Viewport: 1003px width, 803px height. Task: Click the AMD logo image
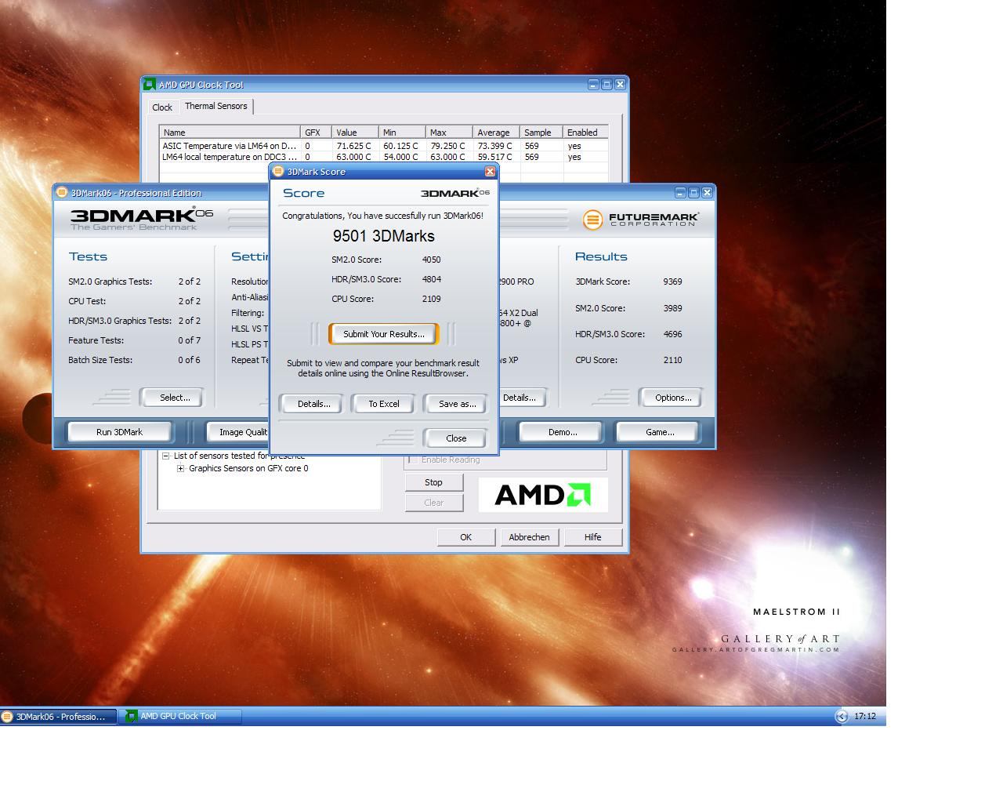[x=543, y=495]
